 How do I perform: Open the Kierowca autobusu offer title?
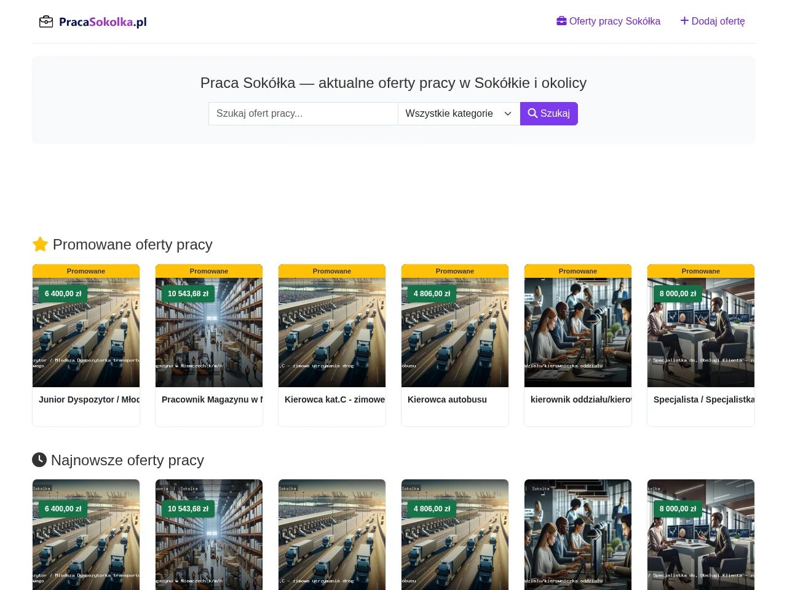(x=447, y=399)
